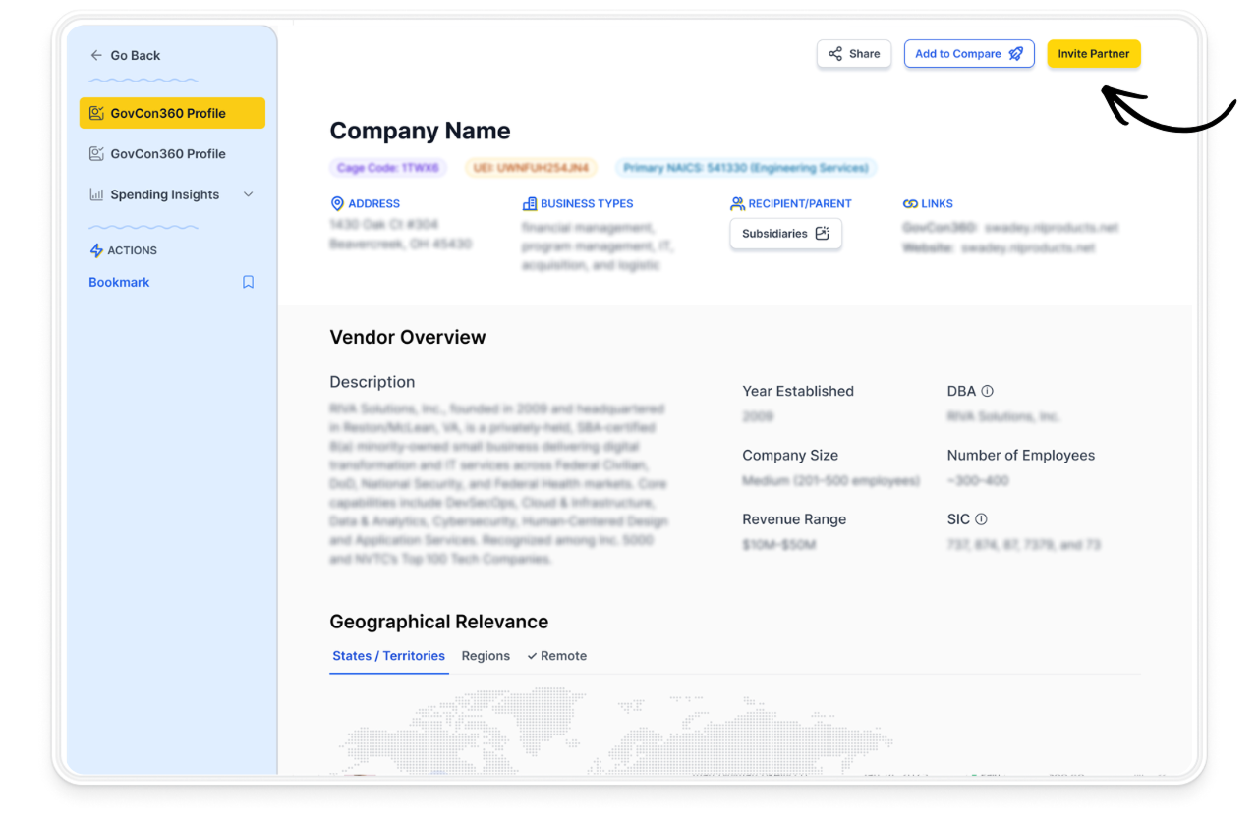This screenshot has width=1258, height=817.
Task: Toggle the bookmark icon in sidebar
Action: coord(249,282)
